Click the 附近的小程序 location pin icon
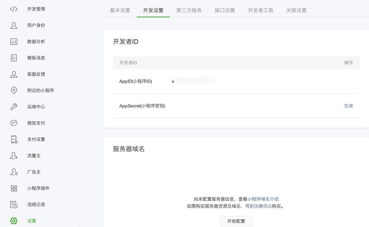 14,90
